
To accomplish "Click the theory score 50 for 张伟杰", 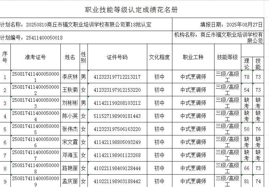I will (x=247, y=129).
